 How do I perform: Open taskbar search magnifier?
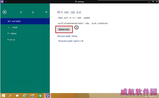coord(10,95)
